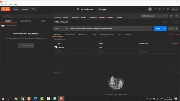Open the Body request tab
Viewport: 180px width, 101px height.
pos(94,35)
